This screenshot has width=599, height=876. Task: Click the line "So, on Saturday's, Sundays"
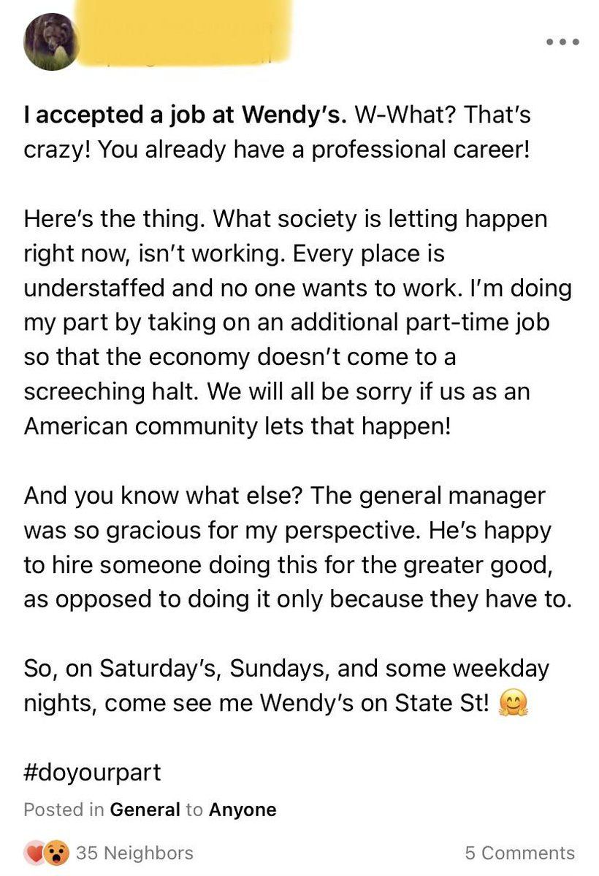coord(286,669)
